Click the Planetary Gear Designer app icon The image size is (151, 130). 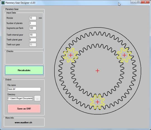(3, 3)
